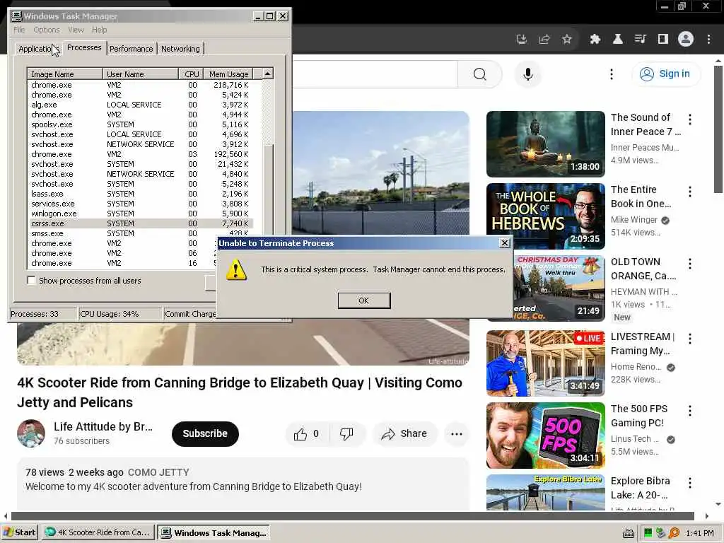Sort by User Name column header
The image size is (724, 543).
pos(141,74)
